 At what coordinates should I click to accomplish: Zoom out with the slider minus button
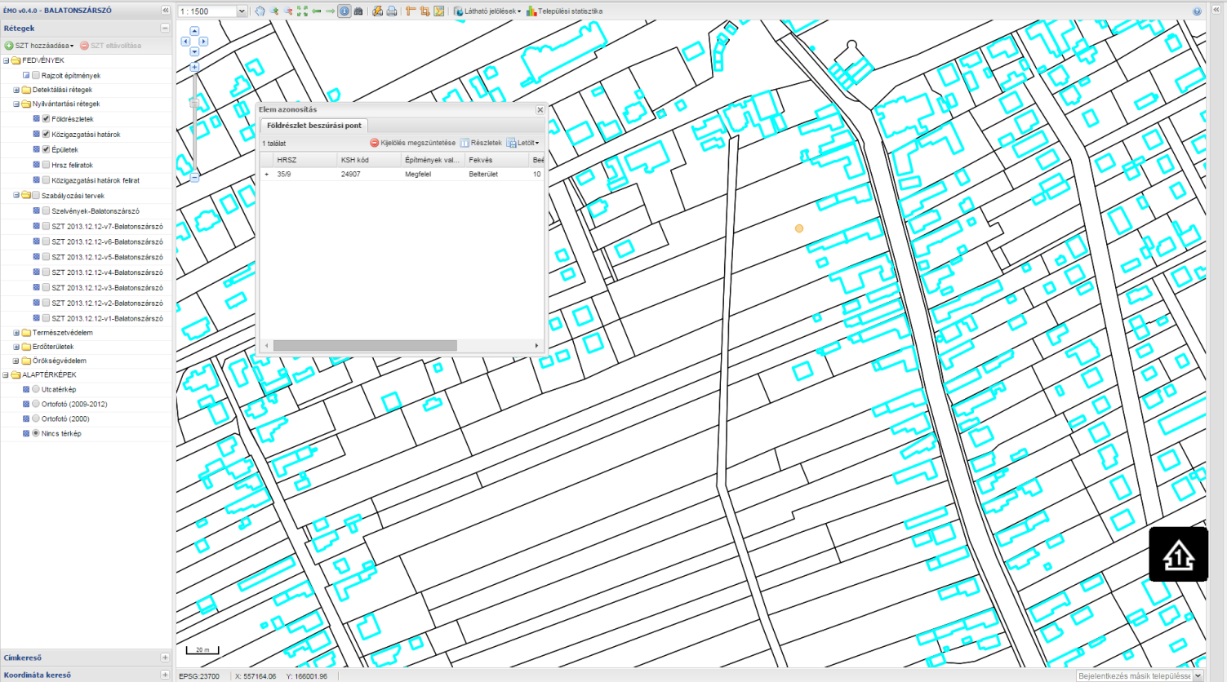pos(194,177)
